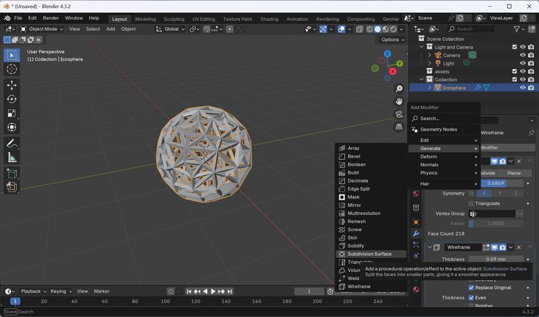This screenshot has height=317, width=539.
Task: Switch to the Shading workspace tab
Action: pyautogui.click(x=269, y=20)
